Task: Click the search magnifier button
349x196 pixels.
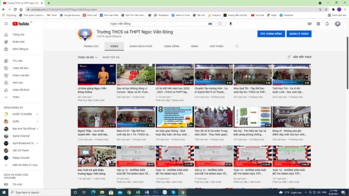Action: [220, 24]
